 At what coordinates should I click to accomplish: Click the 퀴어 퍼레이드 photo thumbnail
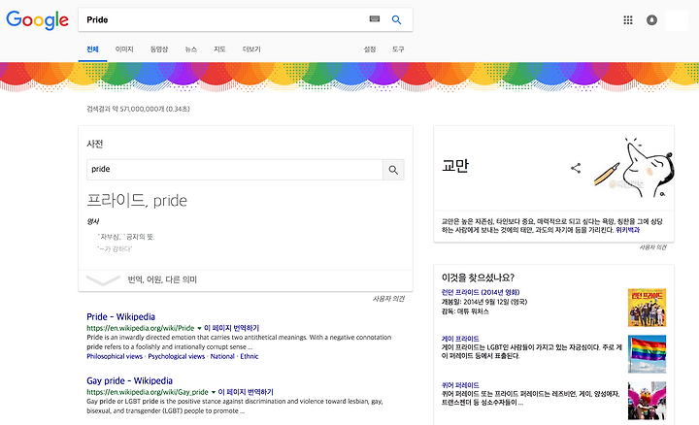coord(647,401)
